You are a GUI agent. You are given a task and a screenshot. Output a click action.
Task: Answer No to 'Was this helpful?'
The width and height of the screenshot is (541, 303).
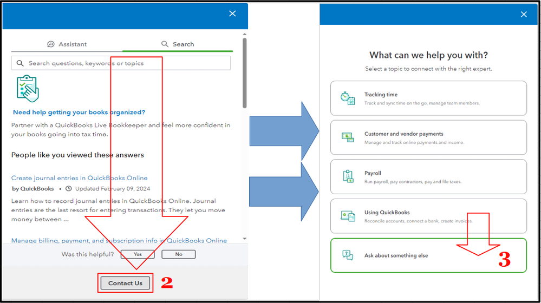(x=178, y=254)
